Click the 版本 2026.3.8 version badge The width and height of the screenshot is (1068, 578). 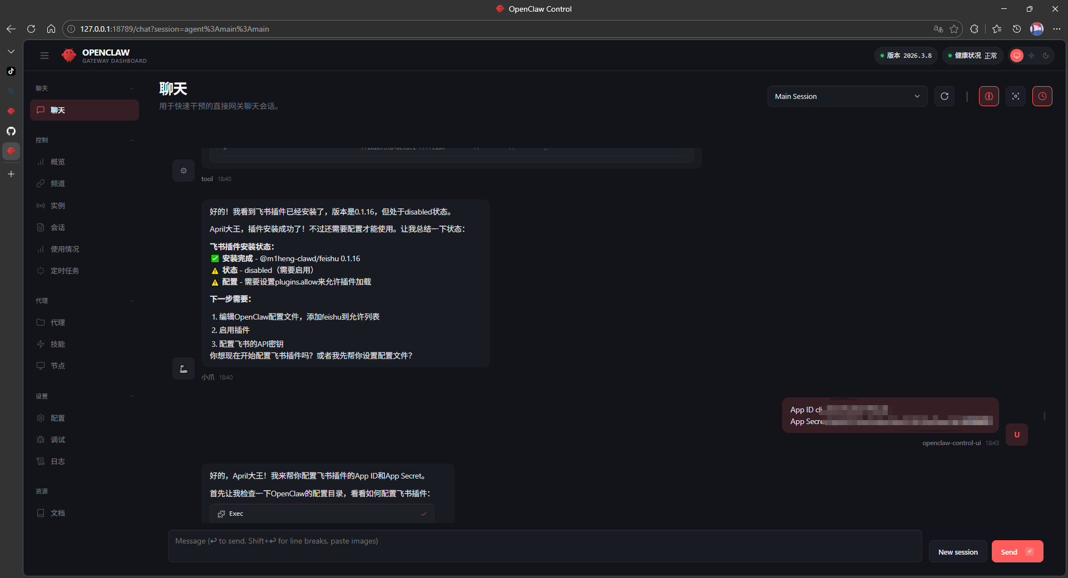click(x=906, y=56)
